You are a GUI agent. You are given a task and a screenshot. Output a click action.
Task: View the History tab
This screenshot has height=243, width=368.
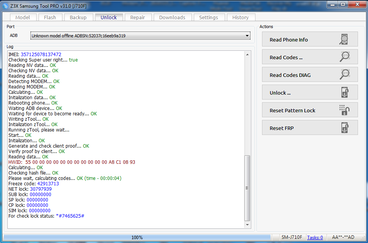[240, 17]
